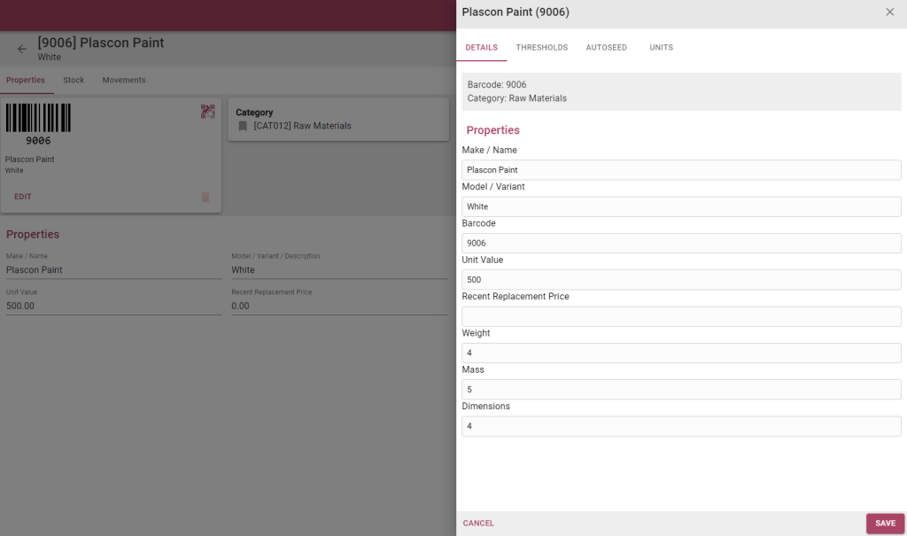Open the QR code icon on barcode card
Viewport: 907px width, 536px height.
pos(207,111)
